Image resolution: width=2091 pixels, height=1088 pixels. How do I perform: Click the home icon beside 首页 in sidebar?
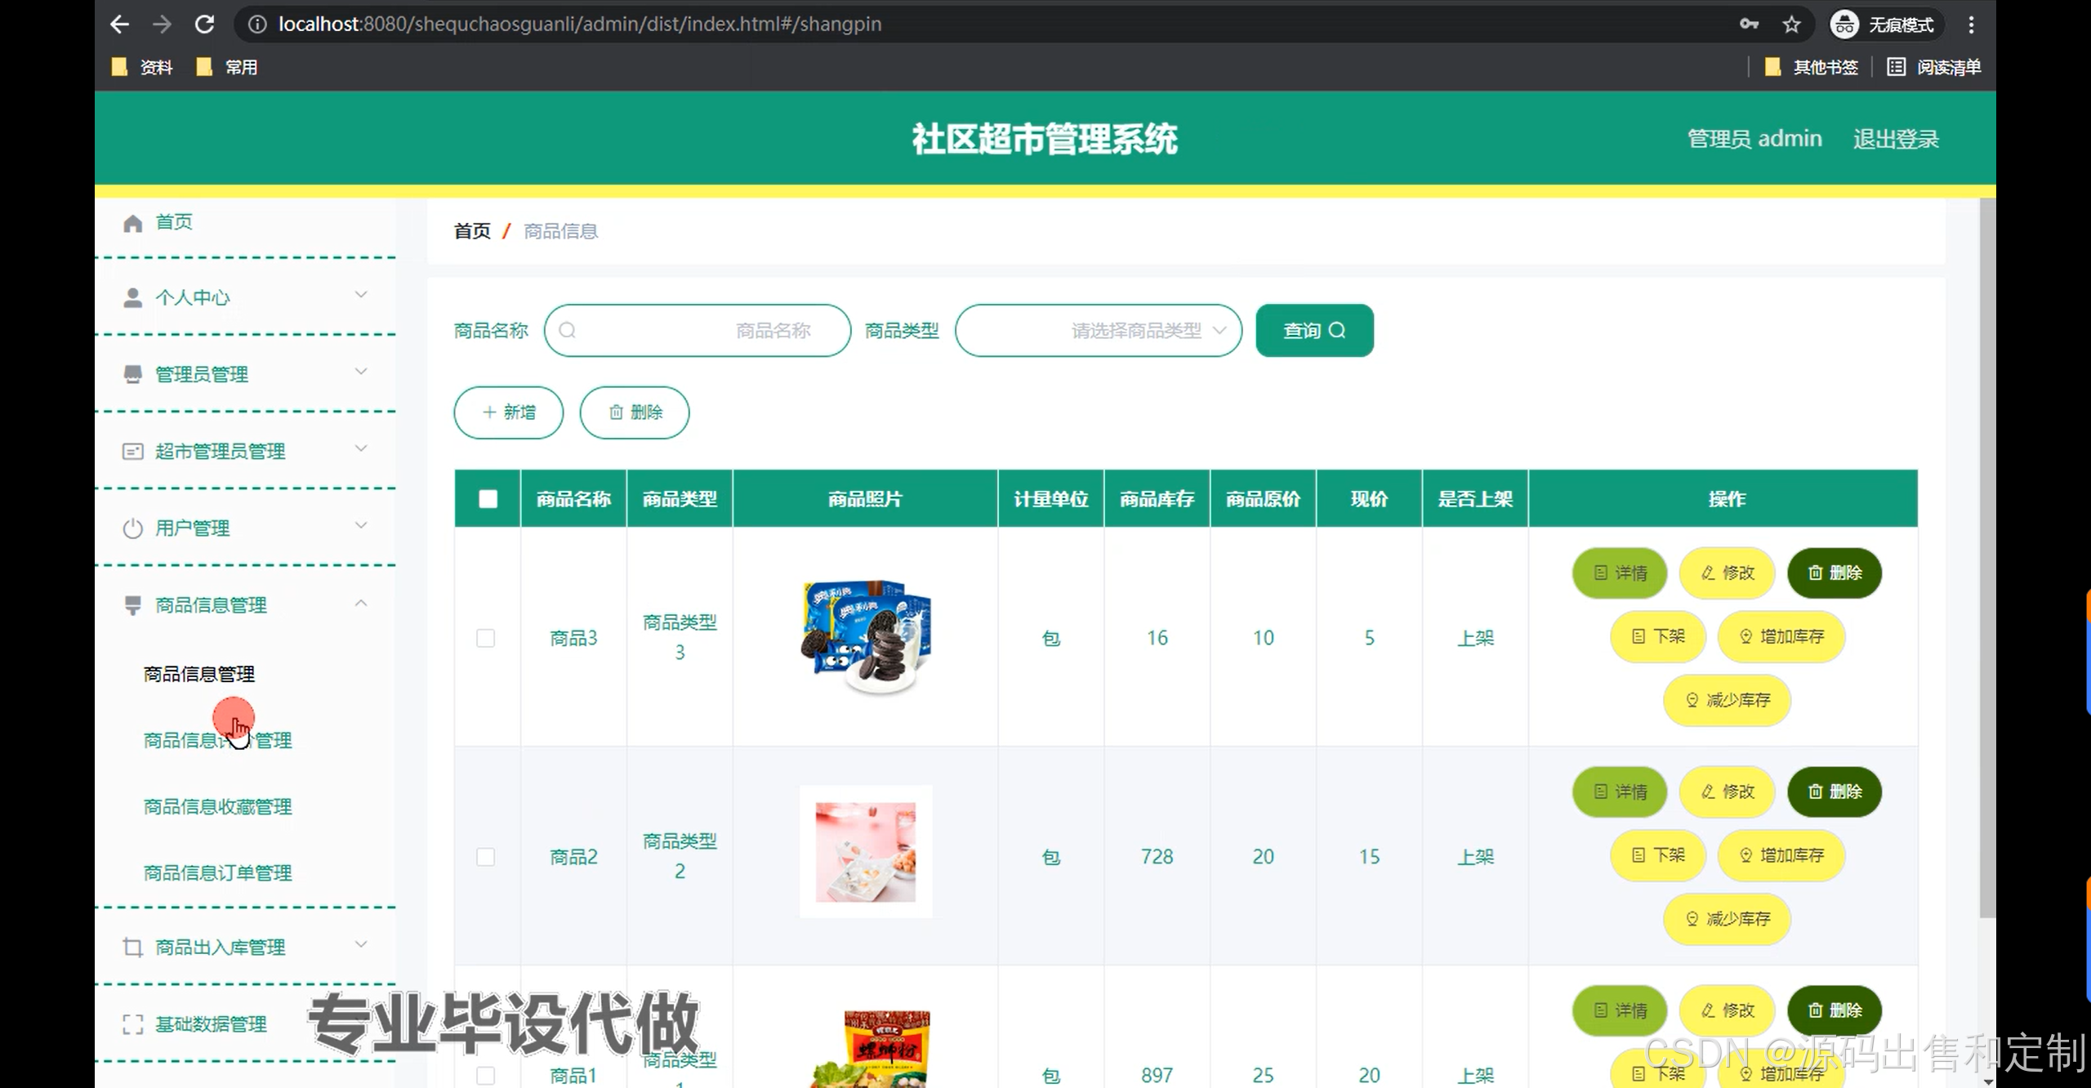(133, 224)
